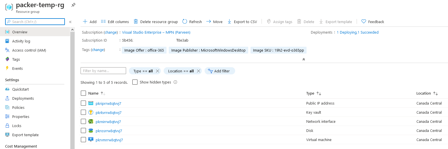Click the Delete resource group trash icon
Image resolution: width=448 pixels, height=149 pixels.
tap(136, 21)
